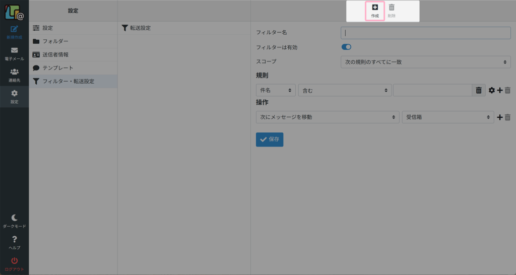Delete the action row with trash icon

(507, 117)
